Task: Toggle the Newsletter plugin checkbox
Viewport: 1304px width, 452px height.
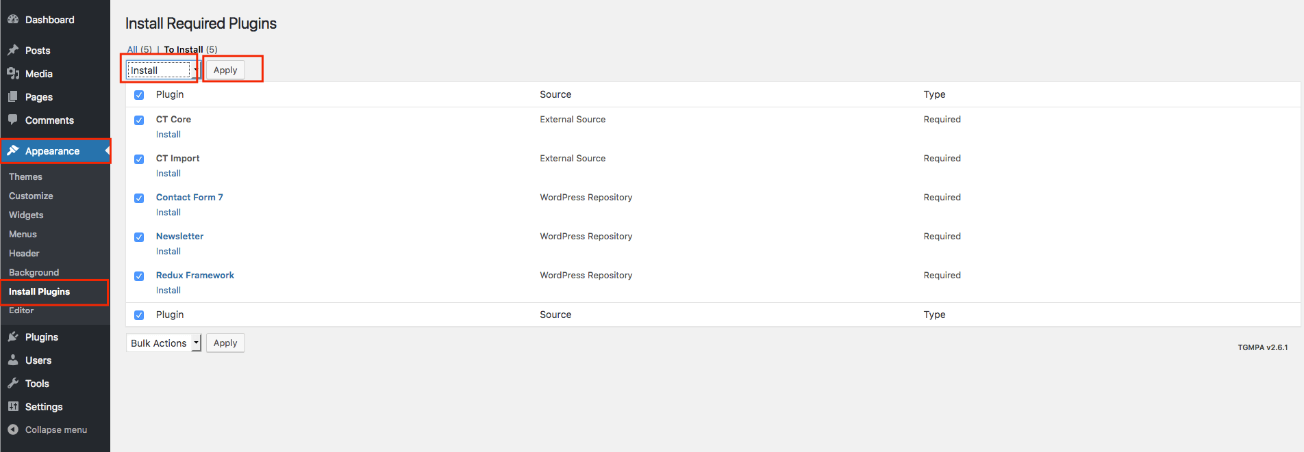Action: [139, 237]
